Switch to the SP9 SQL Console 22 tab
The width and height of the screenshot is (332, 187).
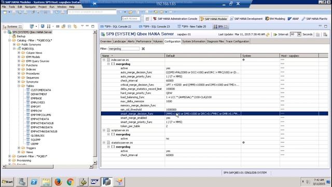(x=116, y=26)
